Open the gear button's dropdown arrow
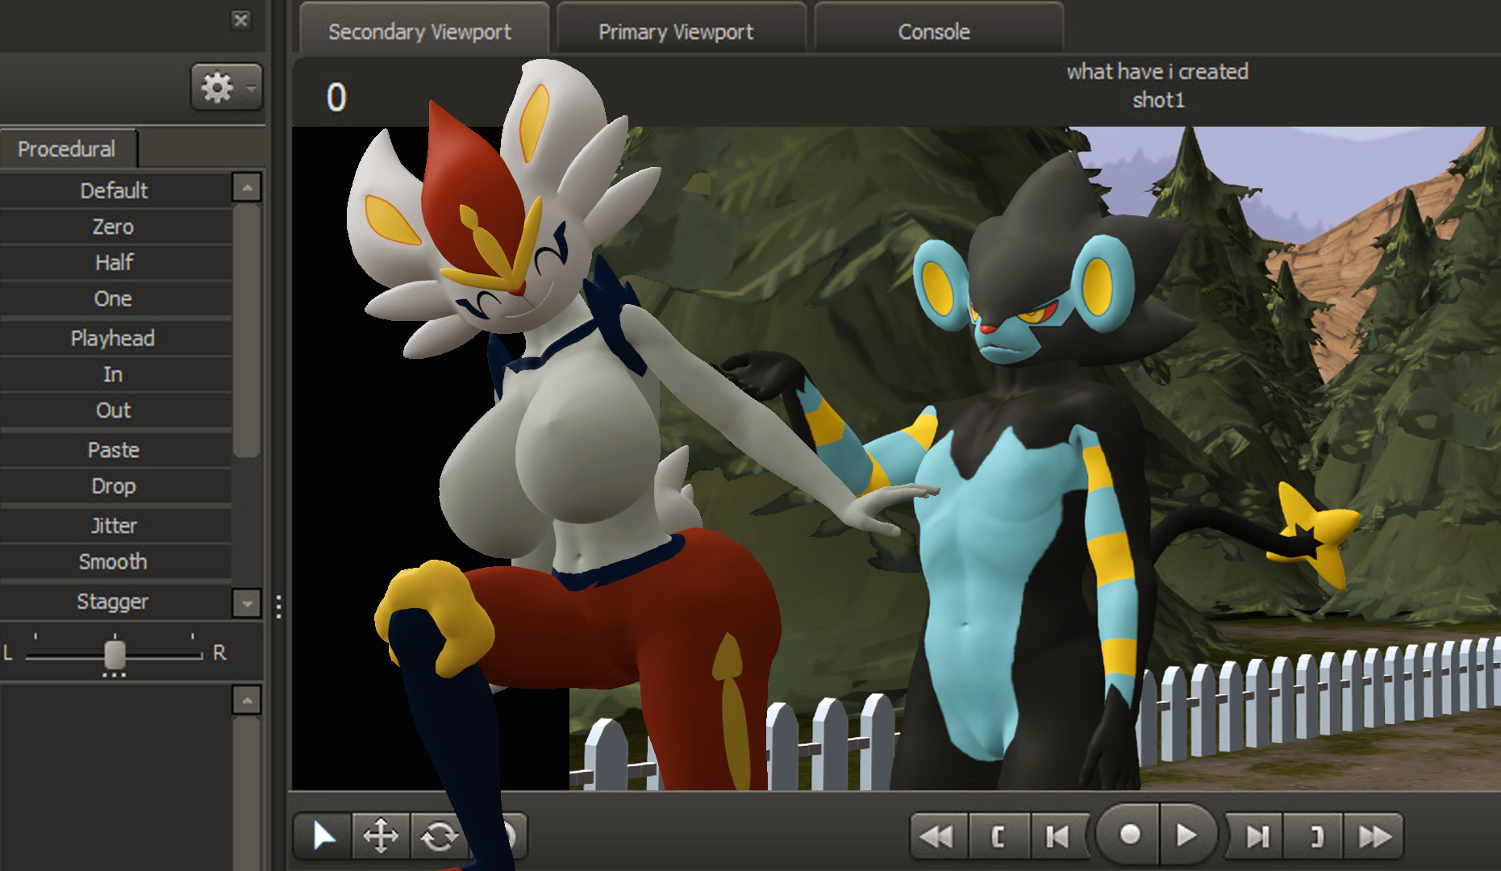Screen dimensions: 1501x871 (x=252, y=87)
